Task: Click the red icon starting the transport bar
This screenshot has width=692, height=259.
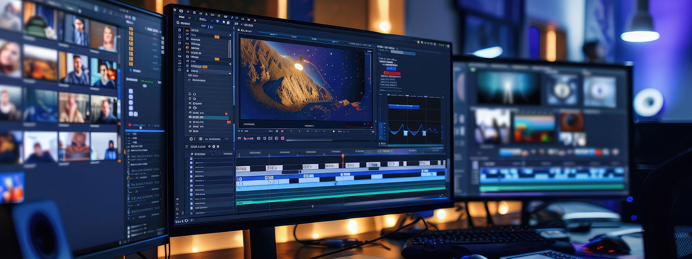Action: [x=239, y=138]
